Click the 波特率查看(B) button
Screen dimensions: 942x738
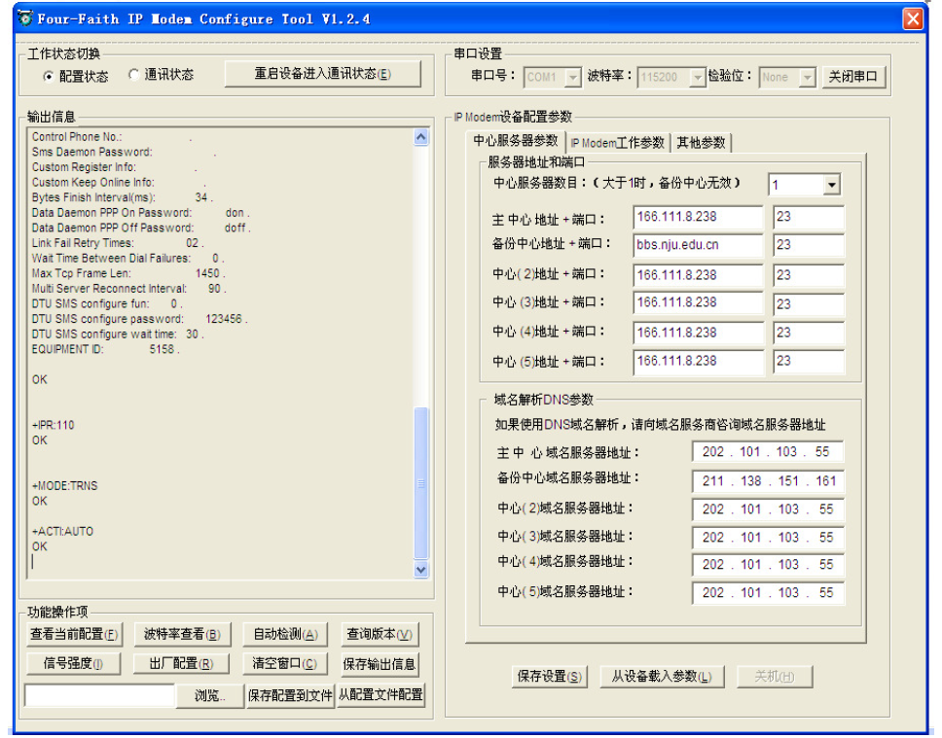coord(181,634)
